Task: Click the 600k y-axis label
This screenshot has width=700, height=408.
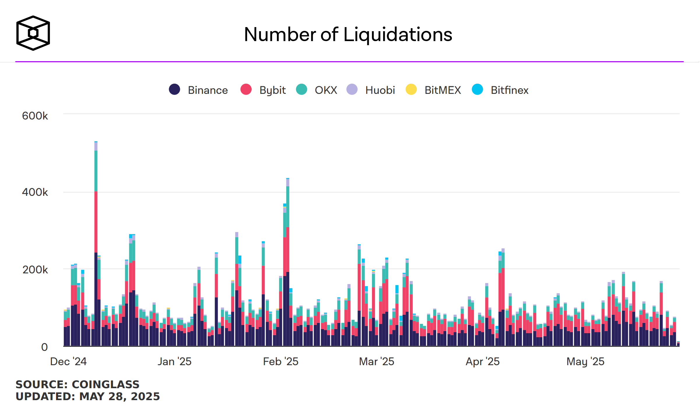Action: click(x=35, y=116)
